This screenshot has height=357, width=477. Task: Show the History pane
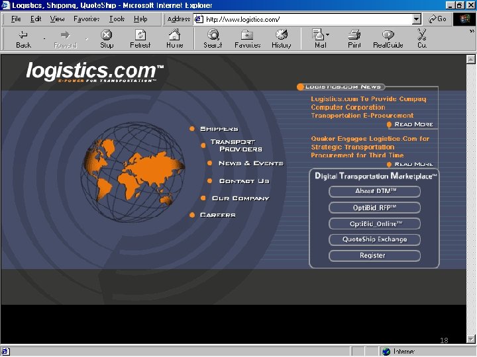click(x=282, y=39)
